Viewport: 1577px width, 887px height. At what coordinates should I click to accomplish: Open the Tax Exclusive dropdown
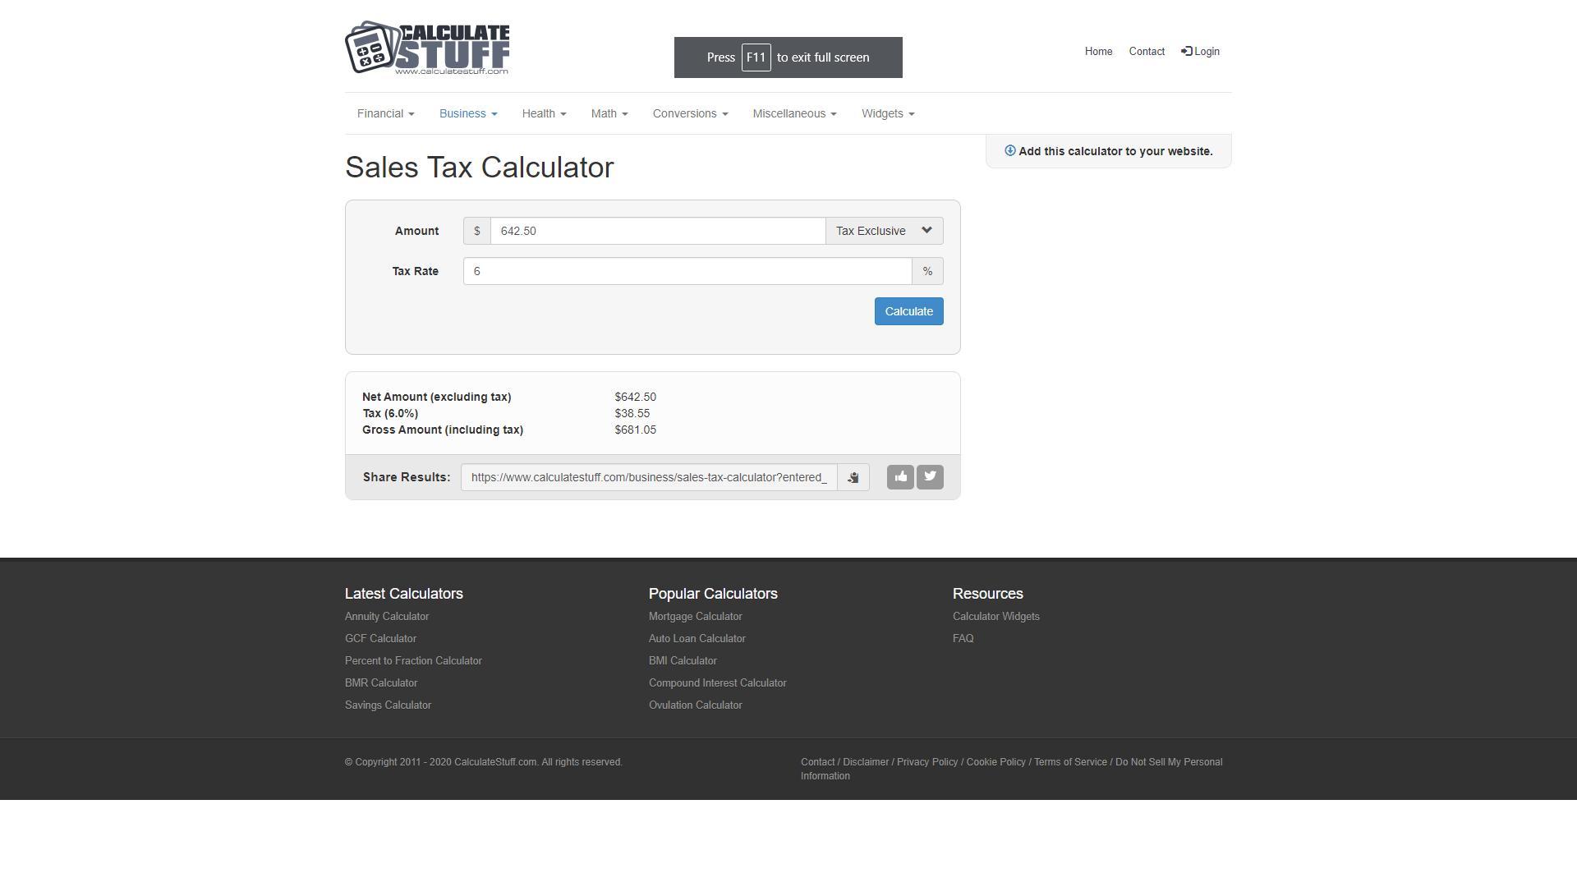884,231
